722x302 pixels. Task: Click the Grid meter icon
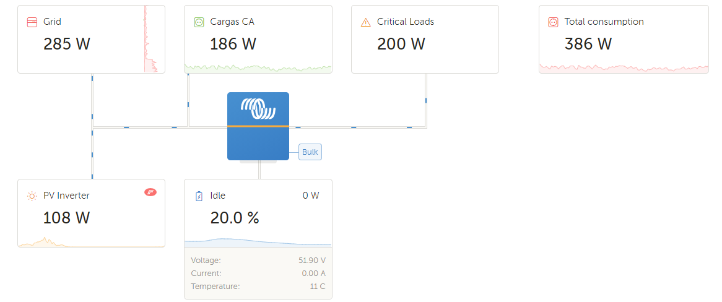click(32, 22)
